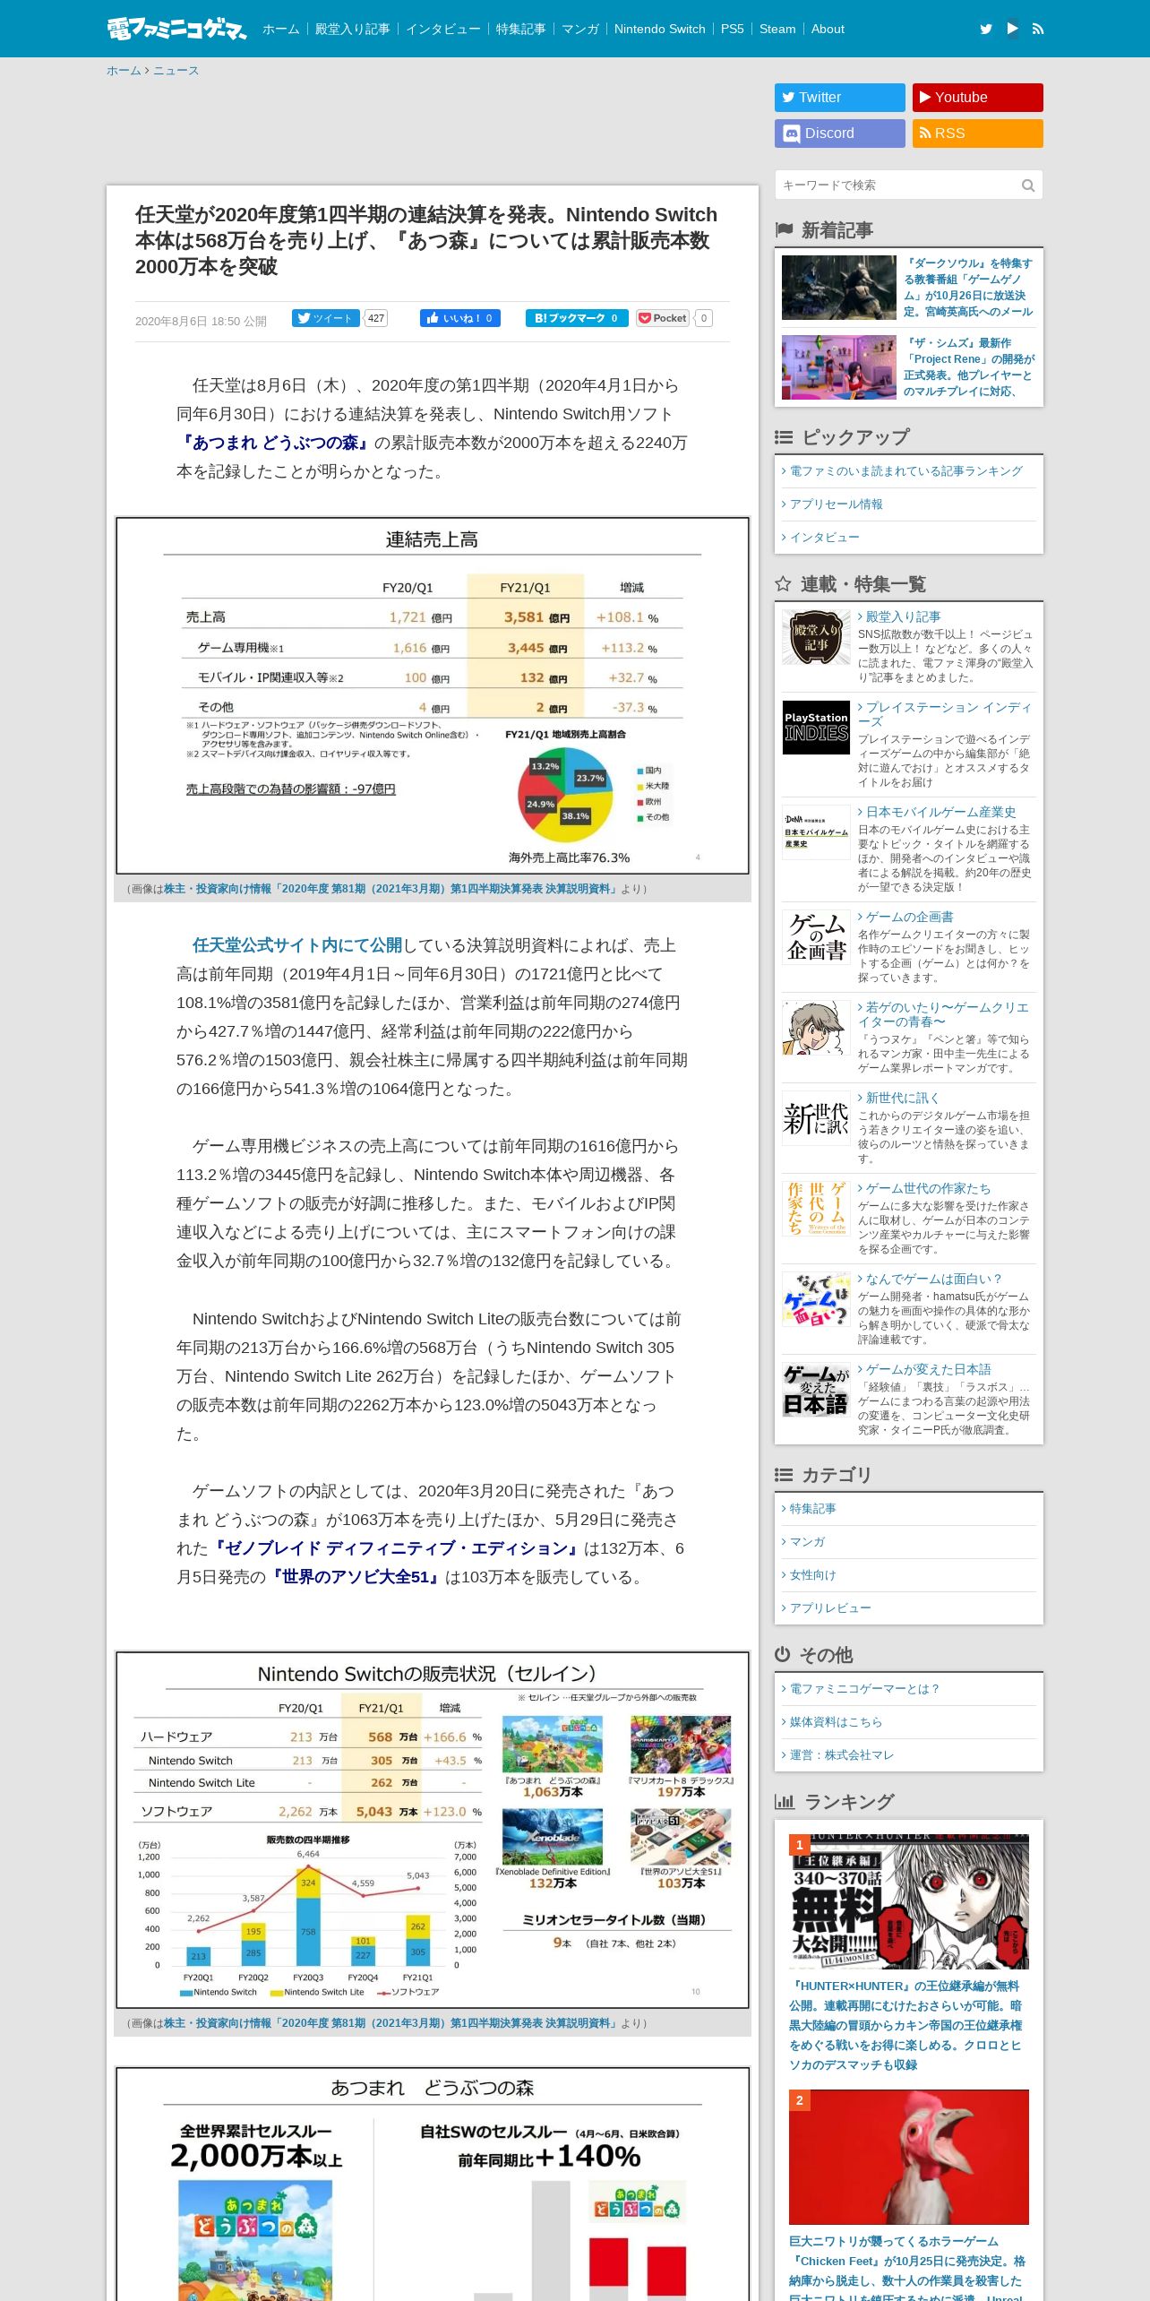Image resolution: width=1150 pixels, height=2301 pixels.
Task: Open the 媒体資料はこちら link
Action: click(836, 1722)
